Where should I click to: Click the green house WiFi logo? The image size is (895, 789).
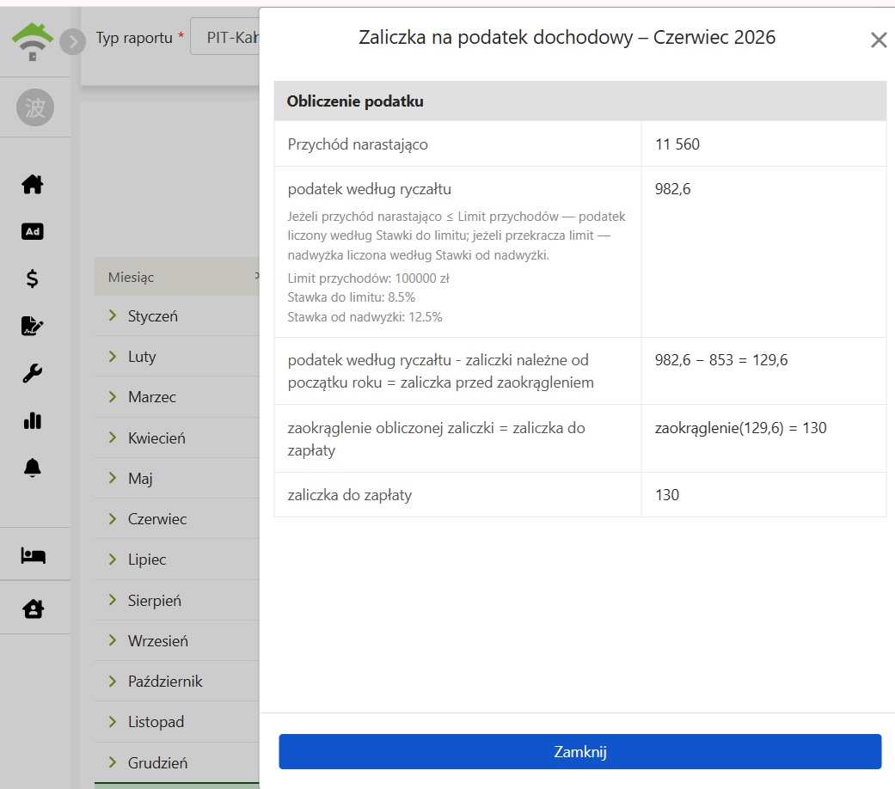point(33,41)
